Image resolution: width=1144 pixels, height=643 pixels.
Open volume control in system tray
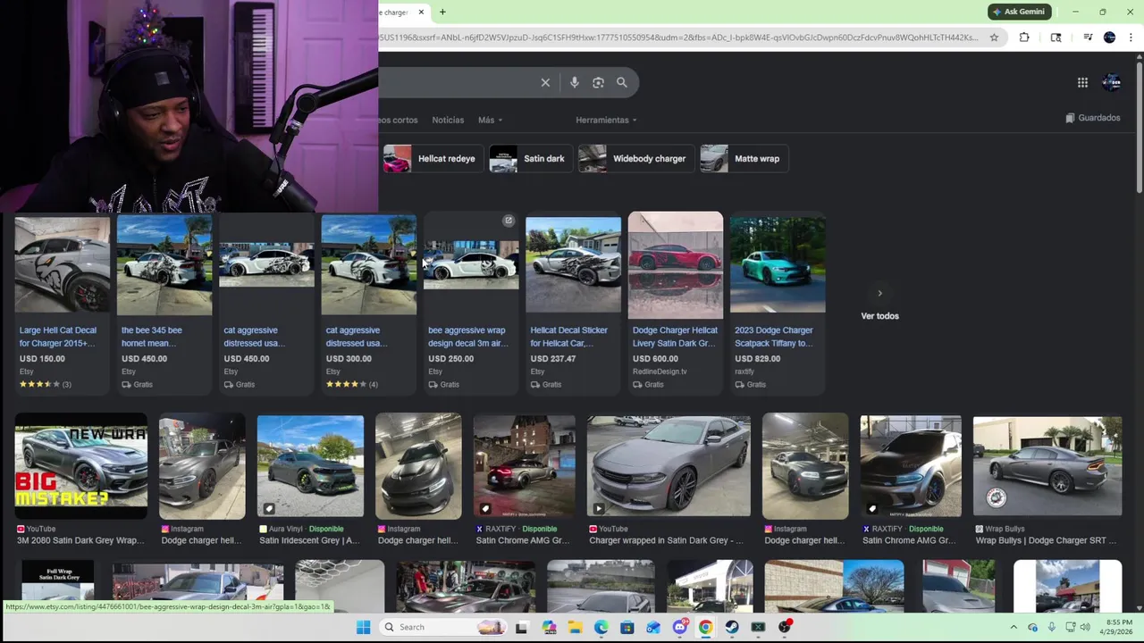pos(1085,627)
